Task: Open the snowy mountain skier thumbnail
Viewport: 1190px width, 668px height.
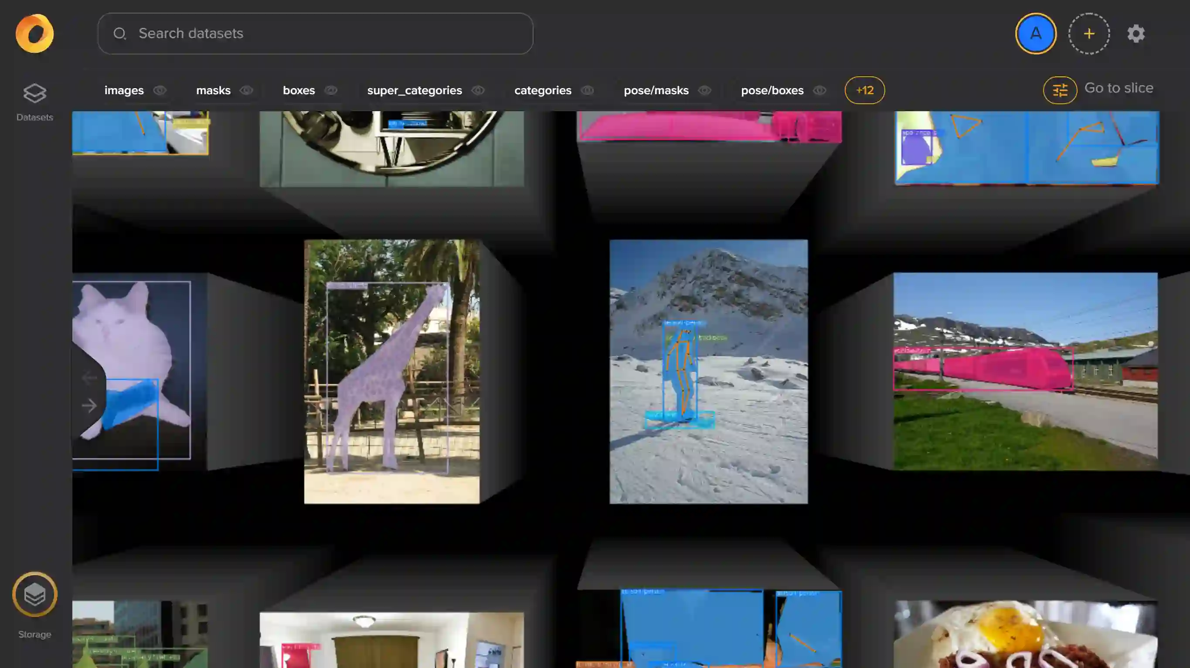Action: [708, 371]
